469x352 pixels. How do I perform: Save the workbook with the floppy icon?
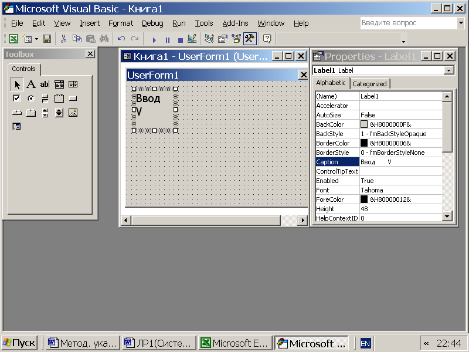coord(47,39)
